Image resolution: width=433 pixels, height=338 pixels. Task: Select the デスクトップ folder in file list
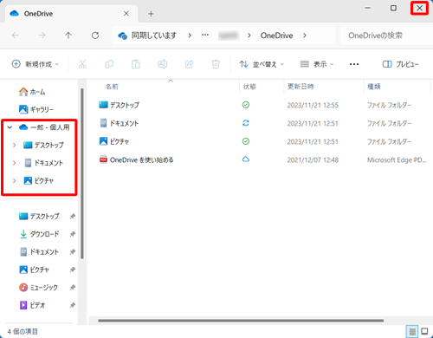(x=119, y=105)
